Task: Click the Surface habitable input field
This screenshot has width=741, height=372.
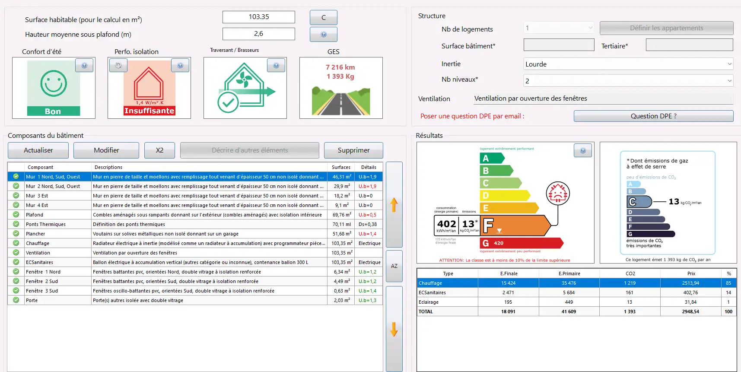Action: click(x=258, y=17)
